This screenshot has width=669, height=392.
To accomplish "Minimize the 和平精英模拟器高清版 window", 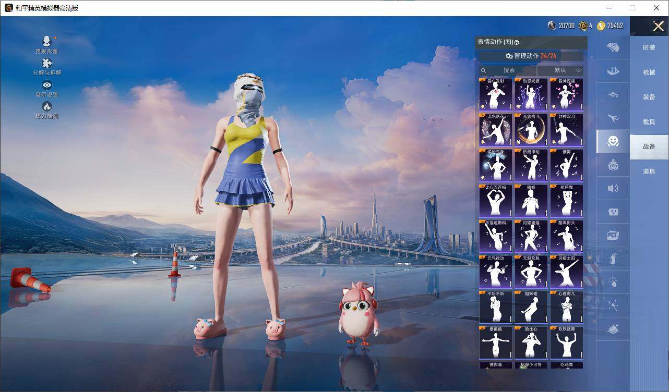I will click(x=608, y=8).
